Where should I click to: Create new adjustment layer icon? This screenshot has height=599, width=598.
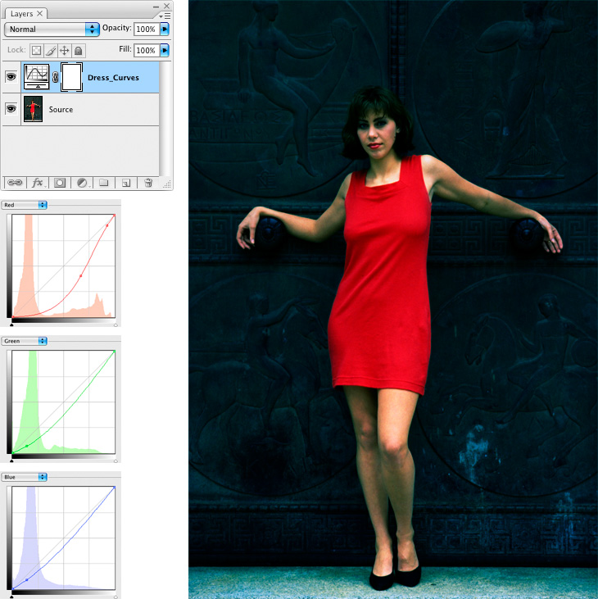pyautogui.click(x=82, y=183)
